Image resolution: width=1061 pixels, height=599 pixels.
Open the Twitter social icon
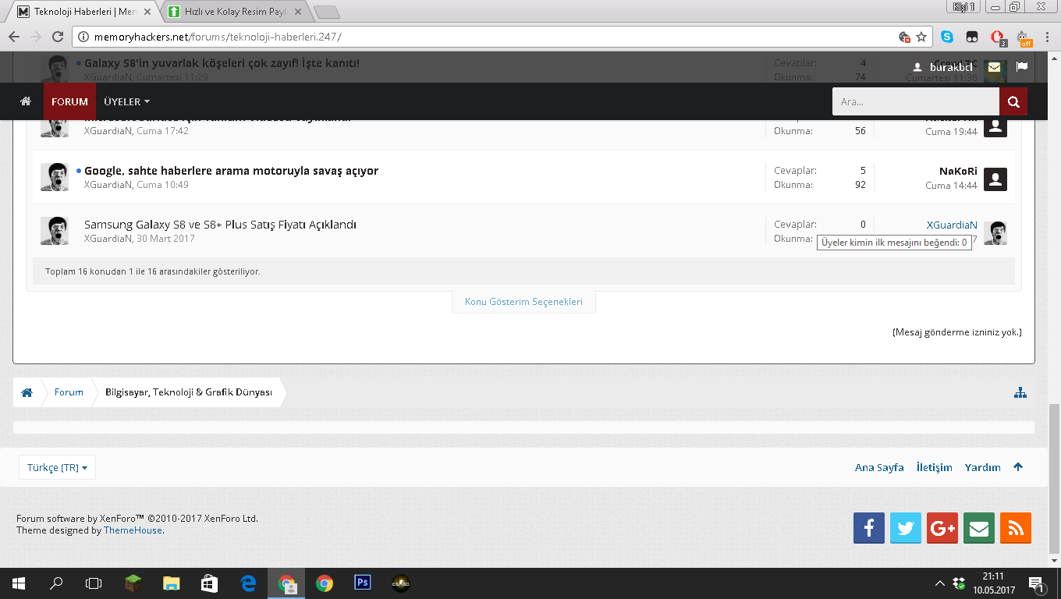tap(906, 528)
